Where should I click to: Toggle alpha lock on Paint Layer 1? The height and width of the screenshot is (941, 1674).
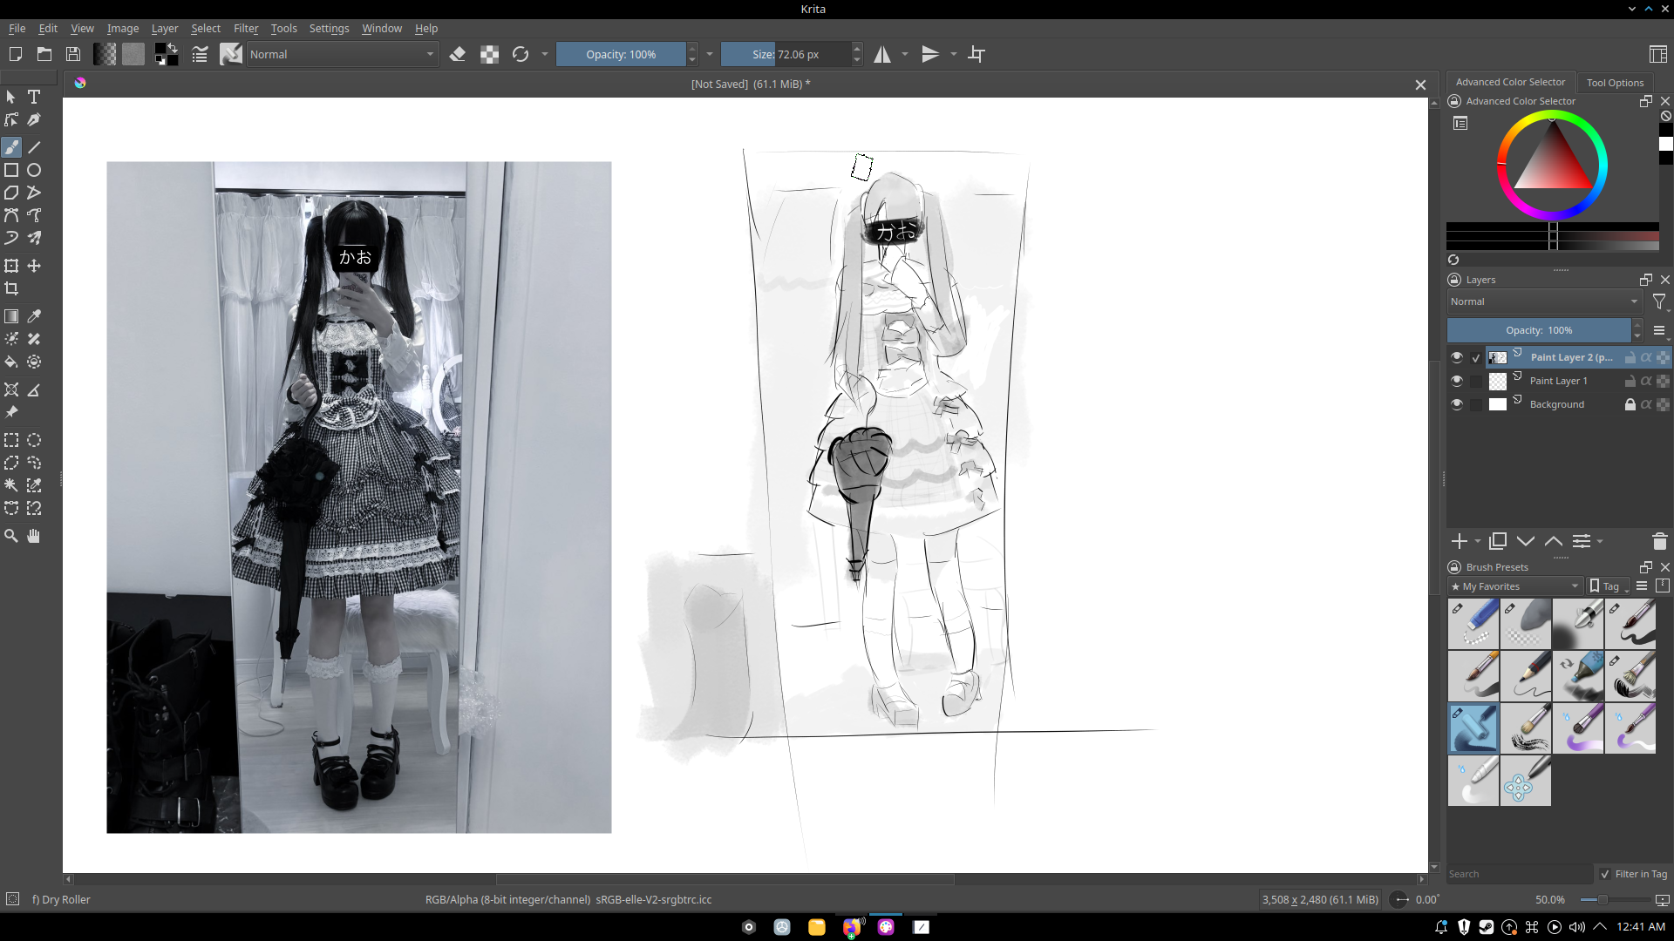click(1646, 381)
